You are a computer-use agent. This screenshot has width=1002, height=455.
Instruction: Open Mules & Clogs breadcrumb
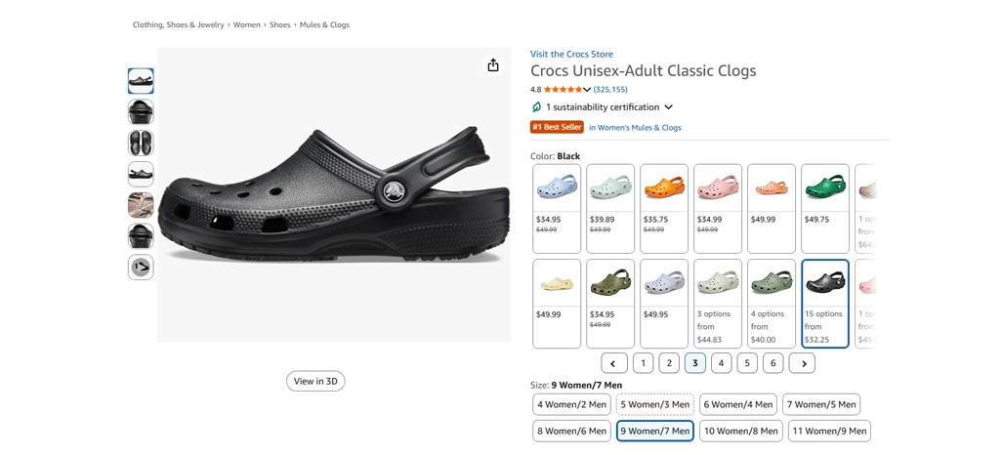click(x=324, y=24)
